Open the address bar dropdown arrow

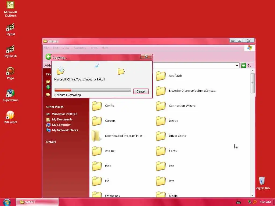click(x=237, y=65)
